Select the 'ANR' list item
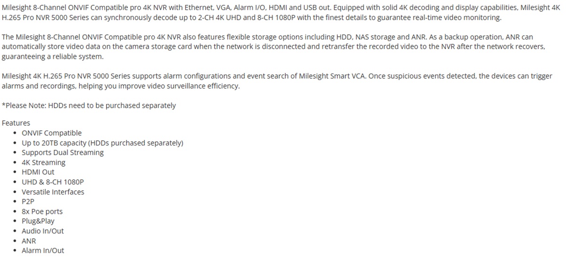 pos(29,241)
